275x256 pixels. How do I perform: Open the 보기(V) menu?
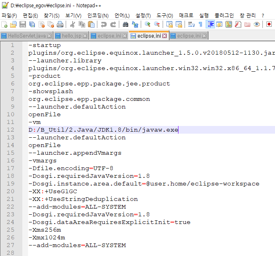[x=73, y=15]
